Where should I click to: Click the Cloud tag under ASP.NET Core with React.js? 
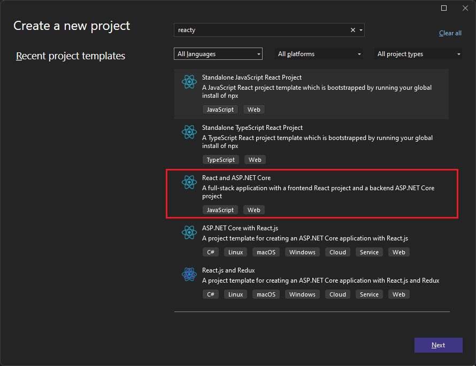(337, 252)
